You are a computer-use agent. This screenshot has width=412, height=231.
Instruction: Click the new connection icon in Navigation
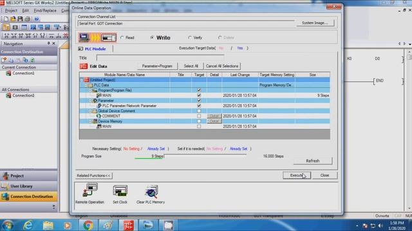click(x=4, y=60)
